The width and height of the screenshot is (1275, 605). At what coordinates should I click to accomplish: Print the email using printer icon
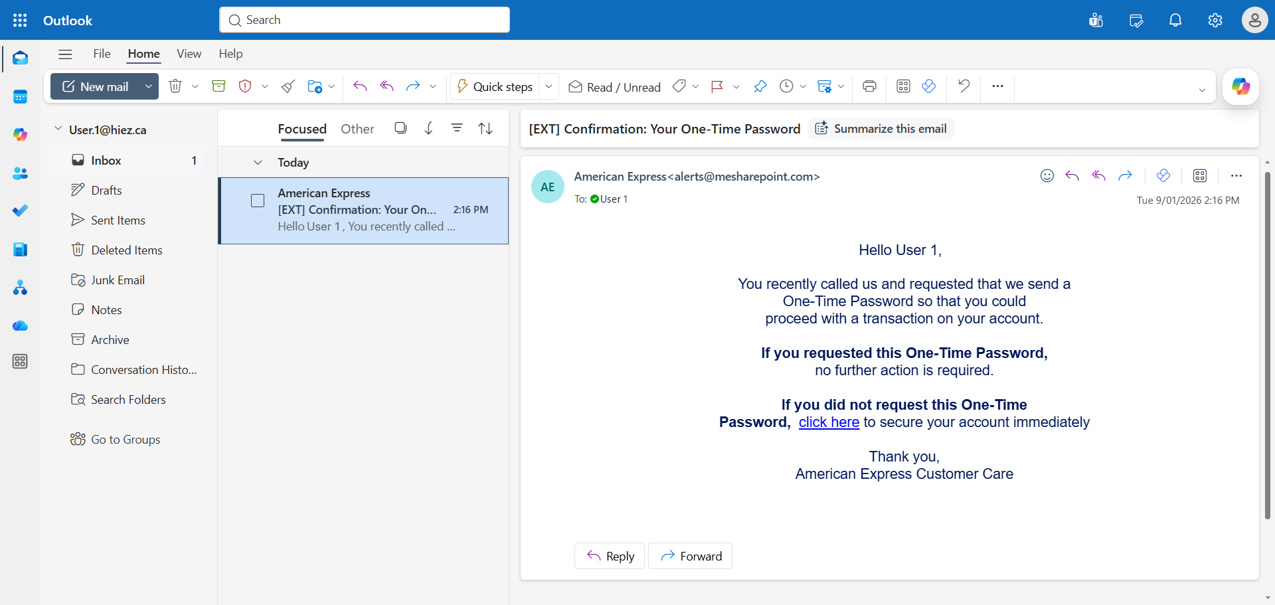(869, 86)
